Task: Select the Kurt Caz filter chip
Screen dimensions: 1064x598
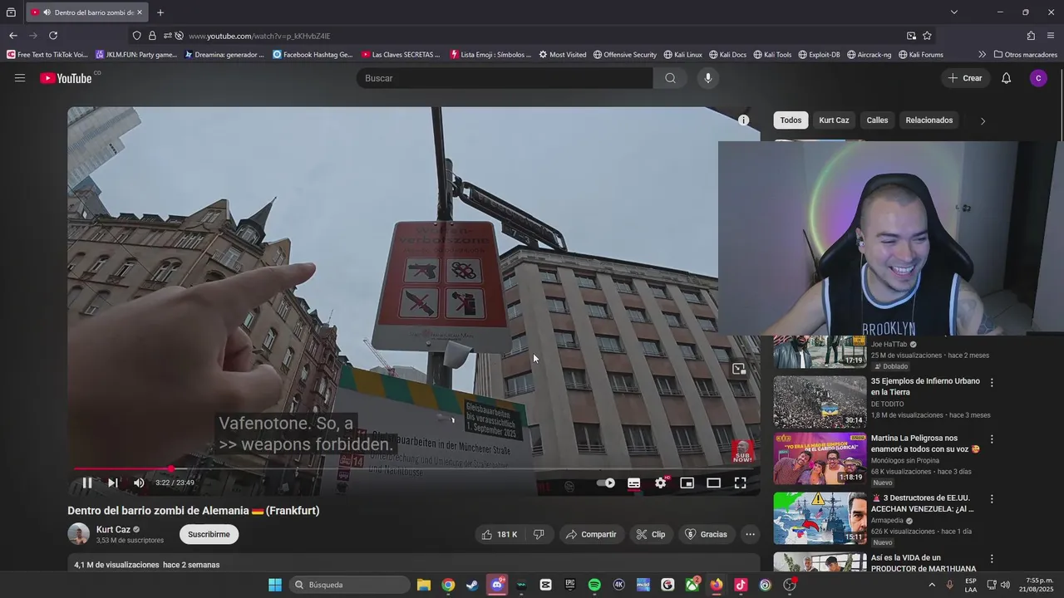Action: [x=834, y=120]
